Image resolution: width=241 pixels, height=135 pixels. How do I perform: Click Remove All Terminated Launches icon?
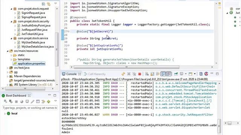(134, 74)
